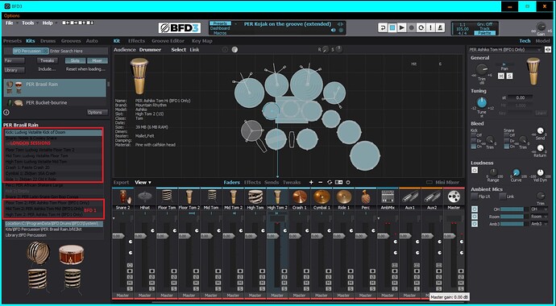Switch to the Grooves browser tab
Screen dimensions: 556x306
[x=71, y=41]
